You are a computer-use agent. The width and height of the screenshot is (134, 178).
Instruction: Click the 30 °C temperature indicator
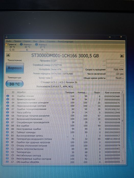[x=15, y=84]
